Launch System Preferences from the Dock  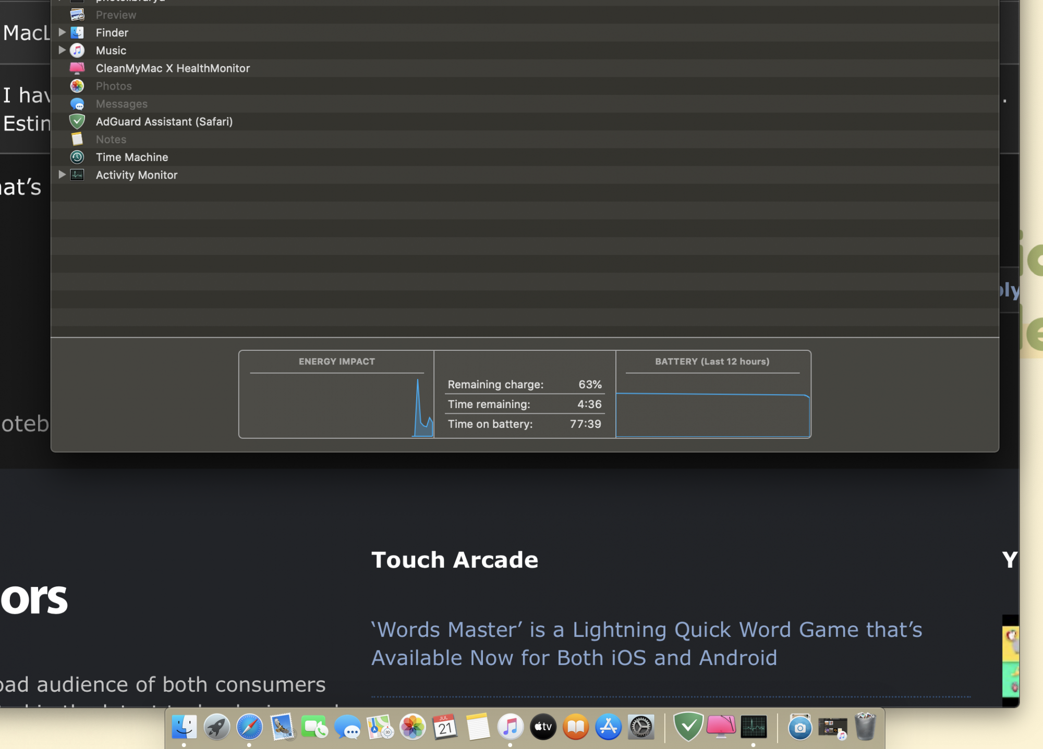coord(641,727)
